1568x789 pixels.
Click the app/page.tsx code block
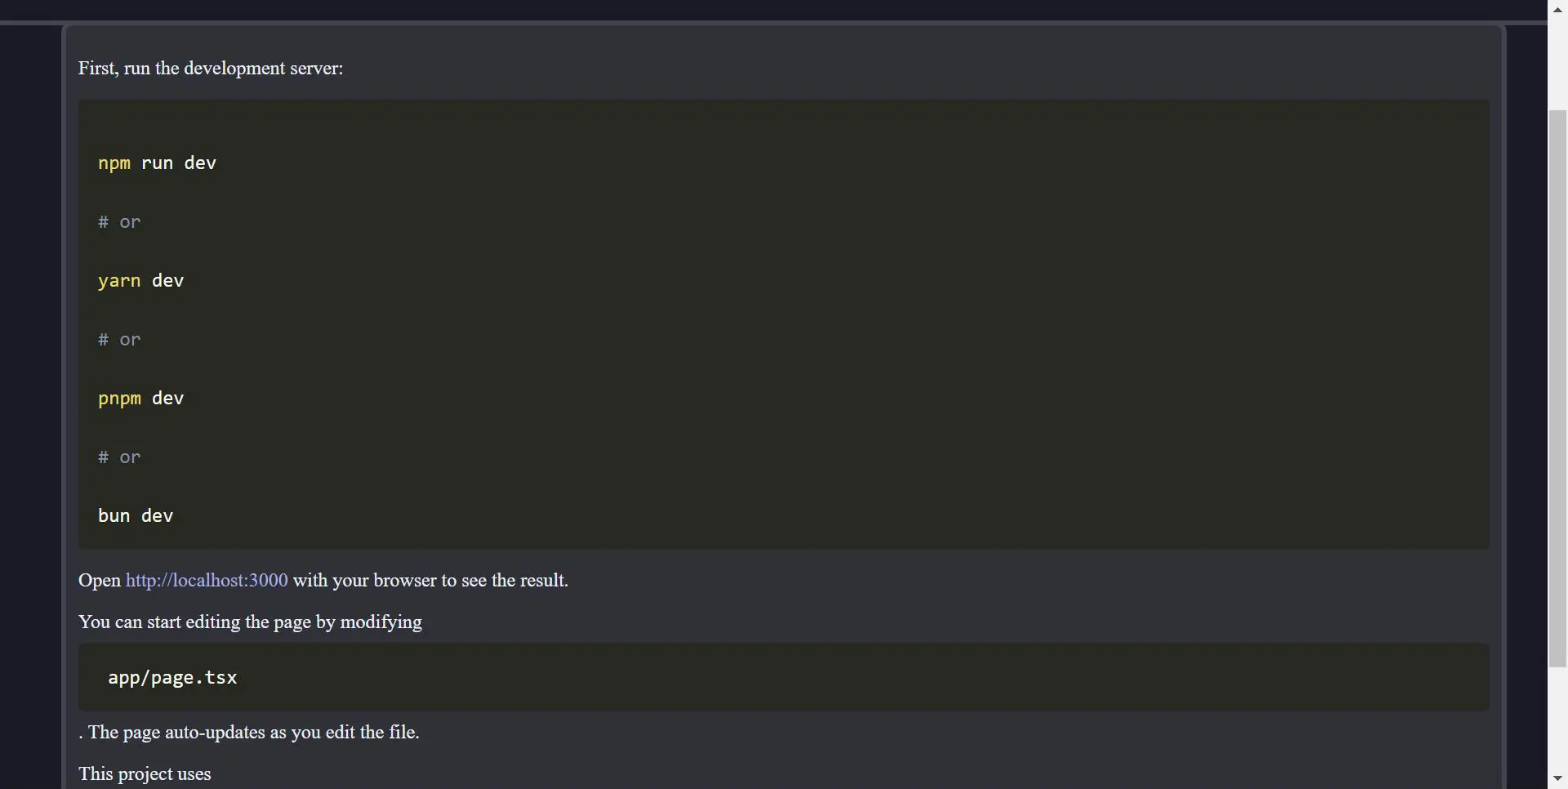(x=172, y=678)
